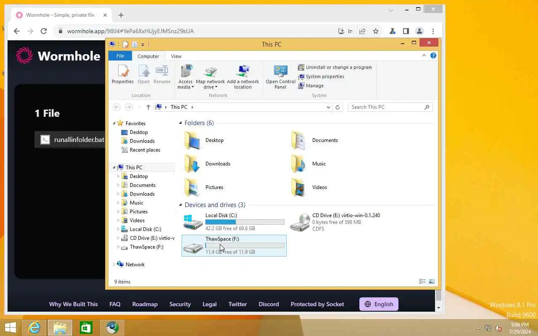The image size is (538, 336).
Task: Open Protected by Socket link
Action: pos(317,304)
